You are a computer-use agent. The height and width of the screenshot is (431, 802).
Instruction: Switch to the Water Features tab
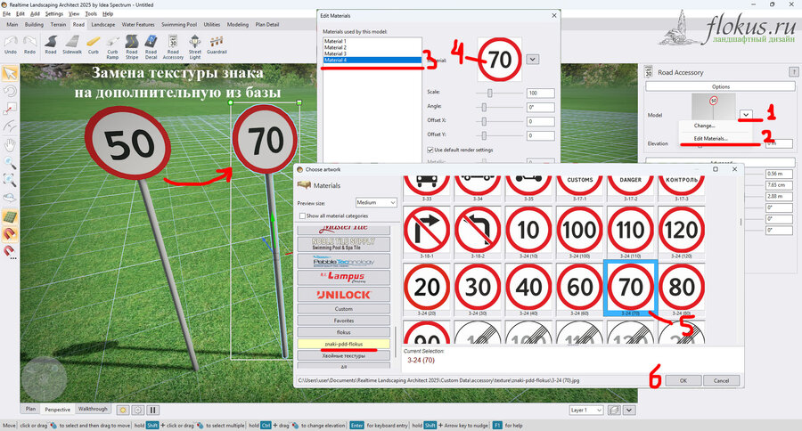(x=138, y=24)
